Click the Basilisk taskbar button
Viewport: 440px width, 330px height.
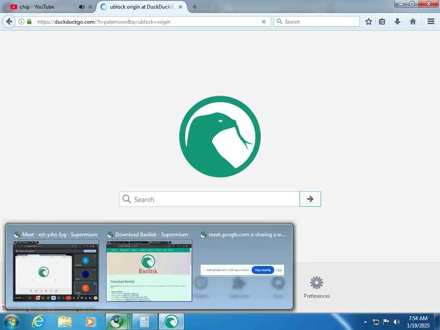(x=171, y=321)
